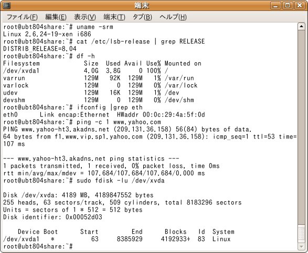Image resolution: width=308 pixels, height=253 pixels.
Task: Open the 編集(E) menu
Action: 56,17
